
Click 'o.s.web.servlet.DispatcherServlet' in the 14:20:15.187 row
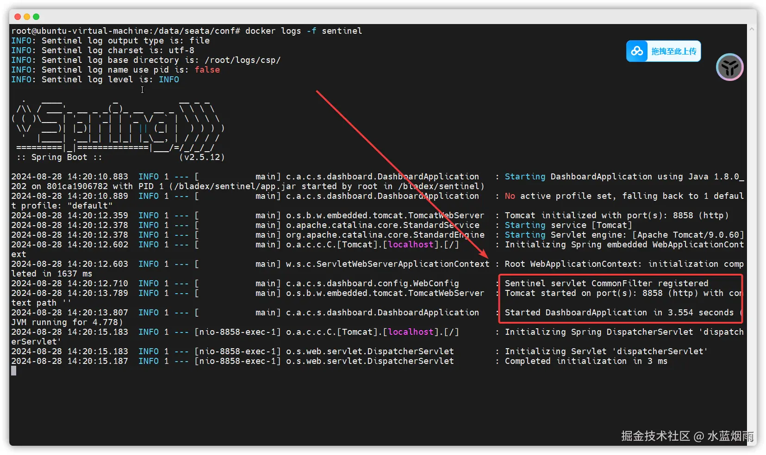coord(370,361)
